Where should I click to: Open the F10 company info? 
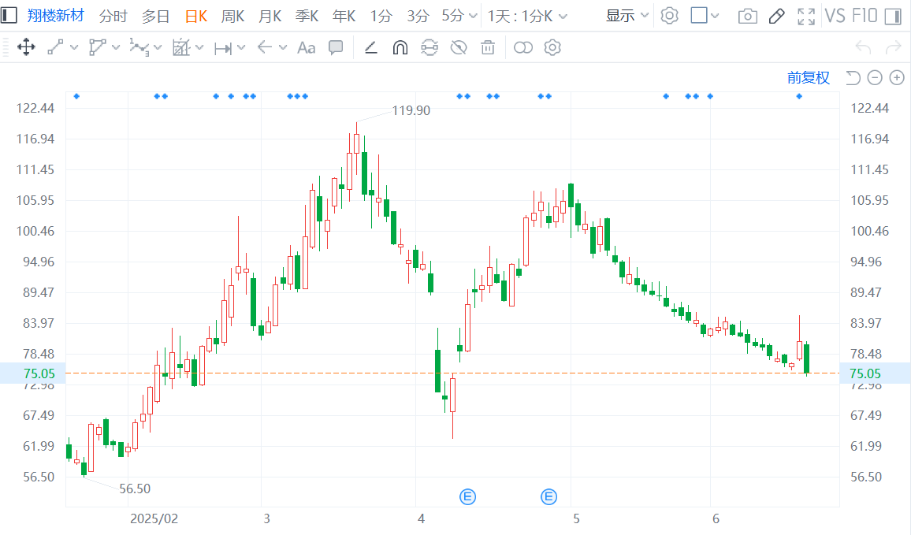[x=865, y=16]
